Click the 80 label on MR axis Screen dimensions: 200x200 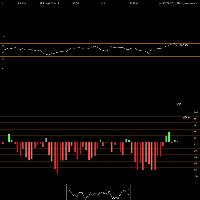click(x=195, y=119)
